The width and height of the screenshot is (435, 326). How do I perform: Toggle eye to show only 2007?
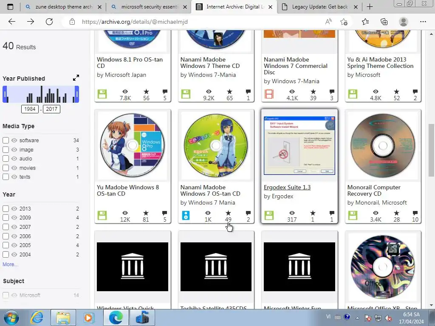tap(14, 227)
